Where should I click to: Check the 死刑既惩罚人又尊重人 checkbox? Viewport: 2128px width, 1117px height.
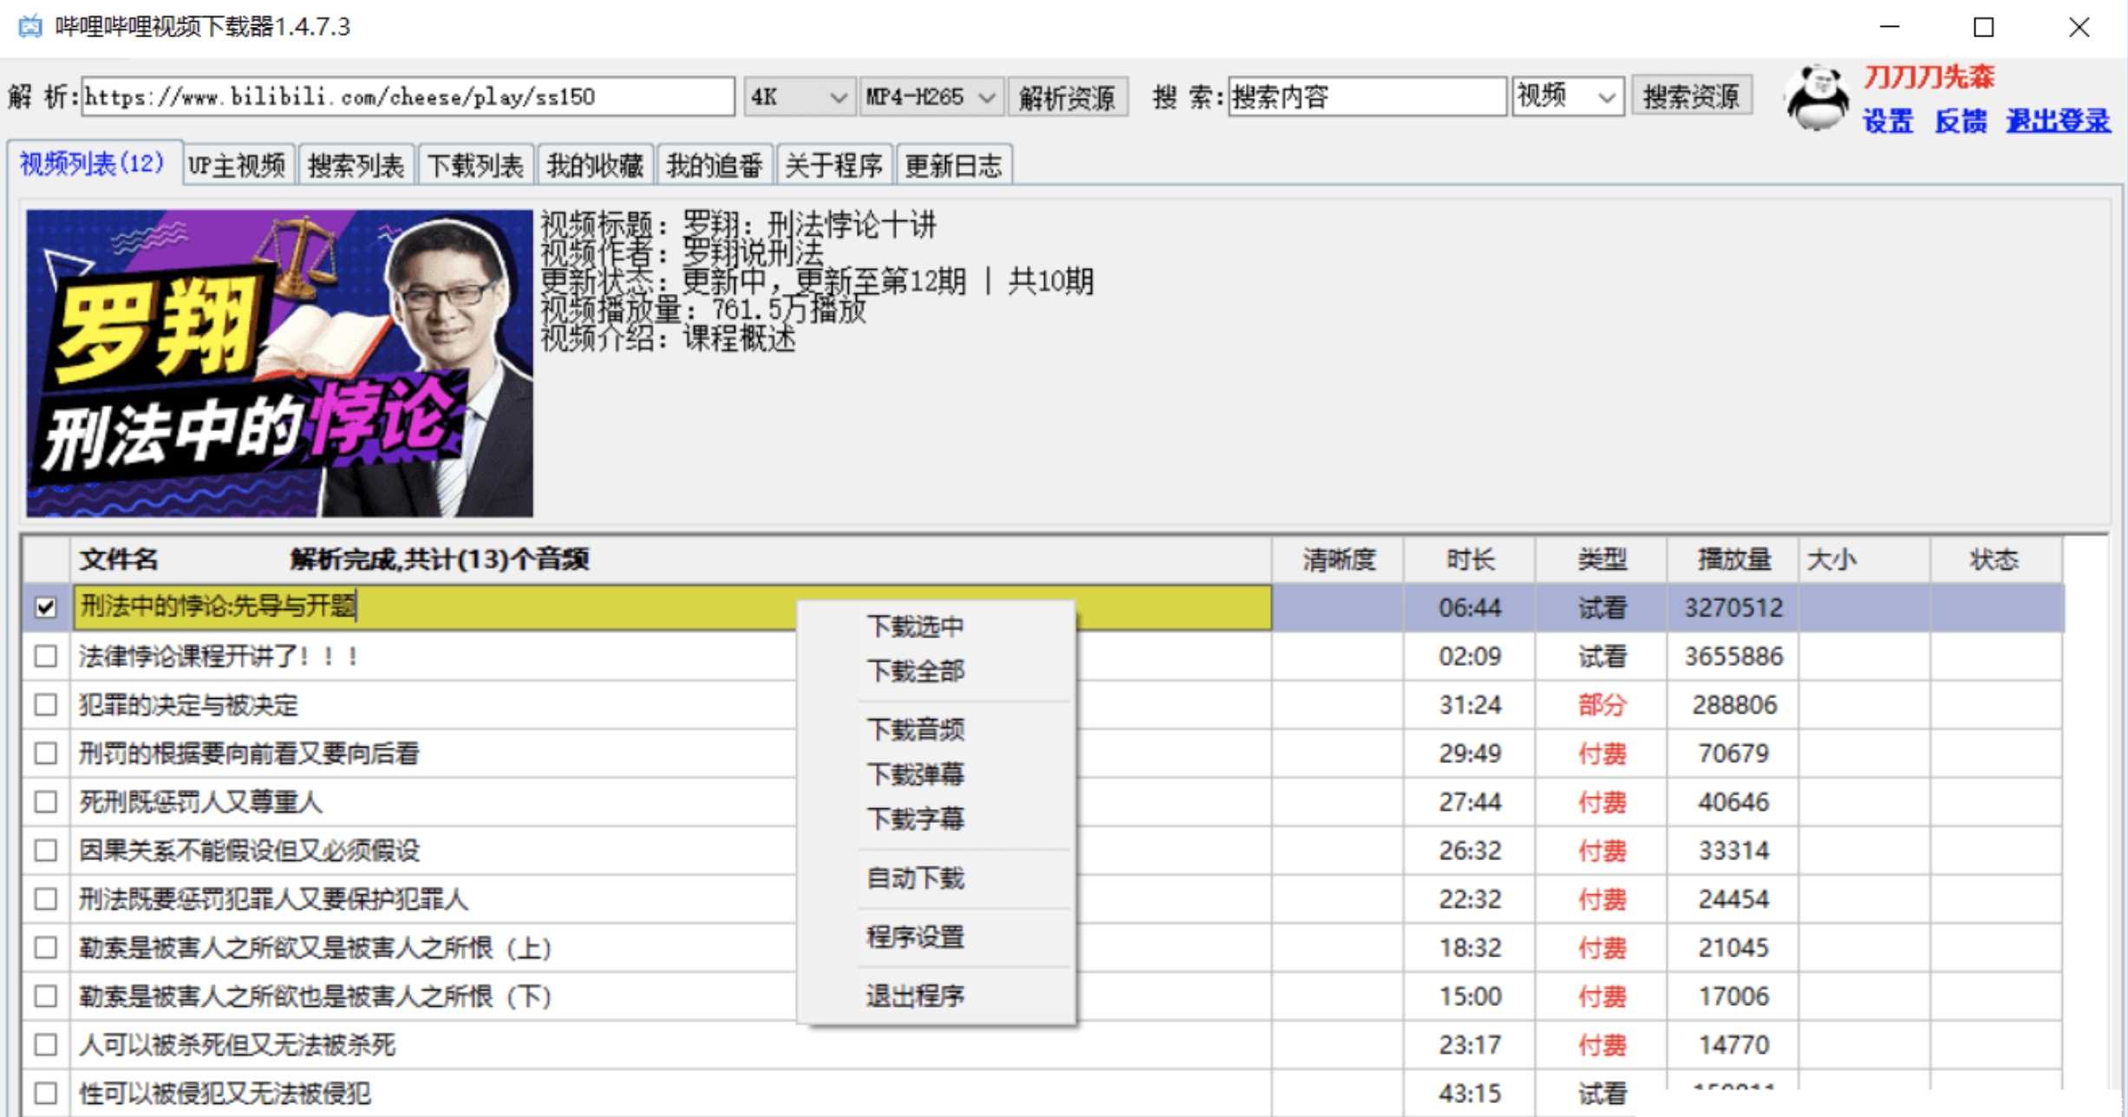tap(46, 801)
